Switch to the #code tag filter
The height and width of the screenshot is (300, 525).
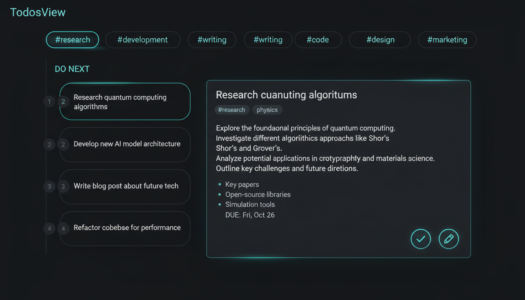pos(318,40)
